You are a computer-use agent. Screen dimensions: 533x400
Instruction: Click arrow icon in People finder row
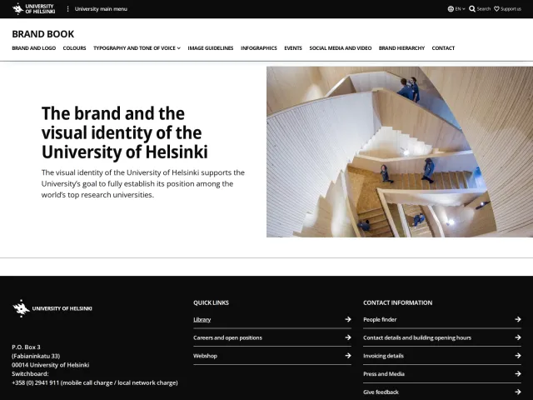pyautogui.click(x=518, y=319)
